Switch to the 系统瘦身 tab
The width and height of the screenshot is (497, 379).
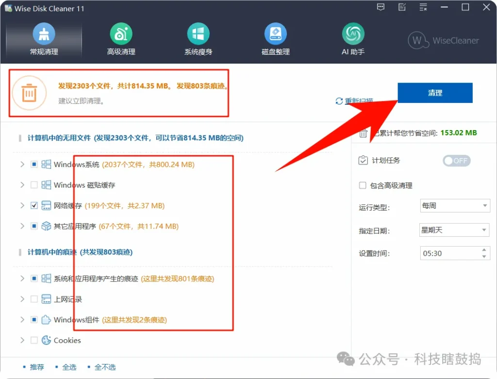[x=199, y=39]
